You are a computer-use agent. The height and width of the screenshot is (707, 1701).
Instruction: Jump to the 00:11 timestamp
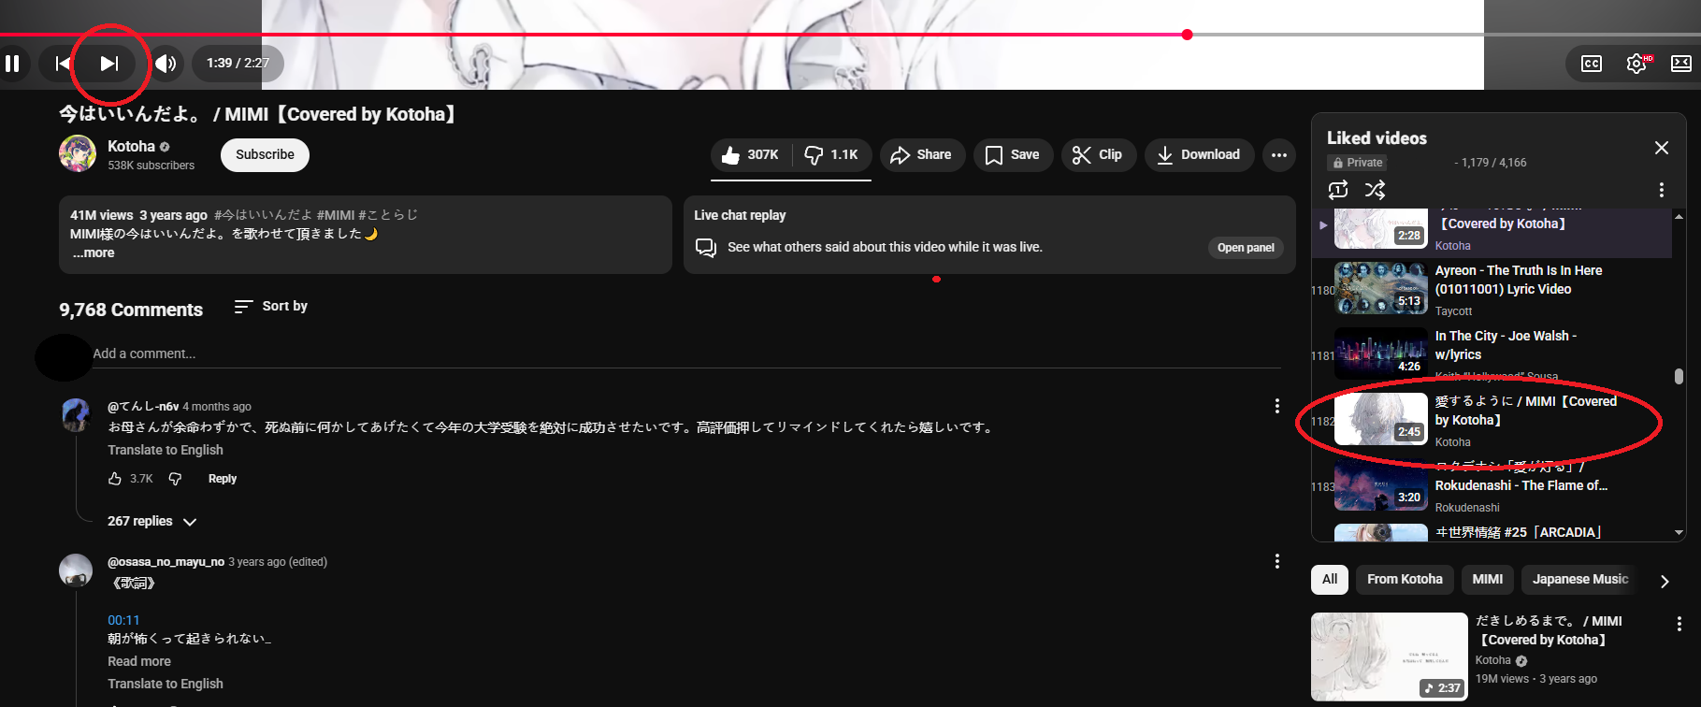tap(123, 620)
